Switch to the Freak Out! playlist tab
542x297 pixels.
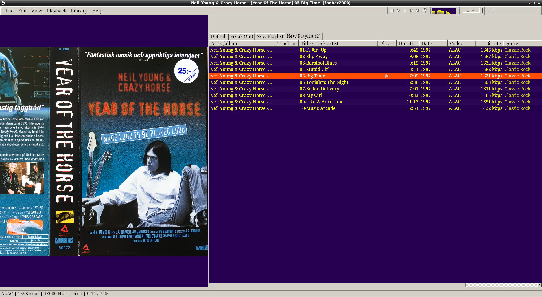click(242, 36)
